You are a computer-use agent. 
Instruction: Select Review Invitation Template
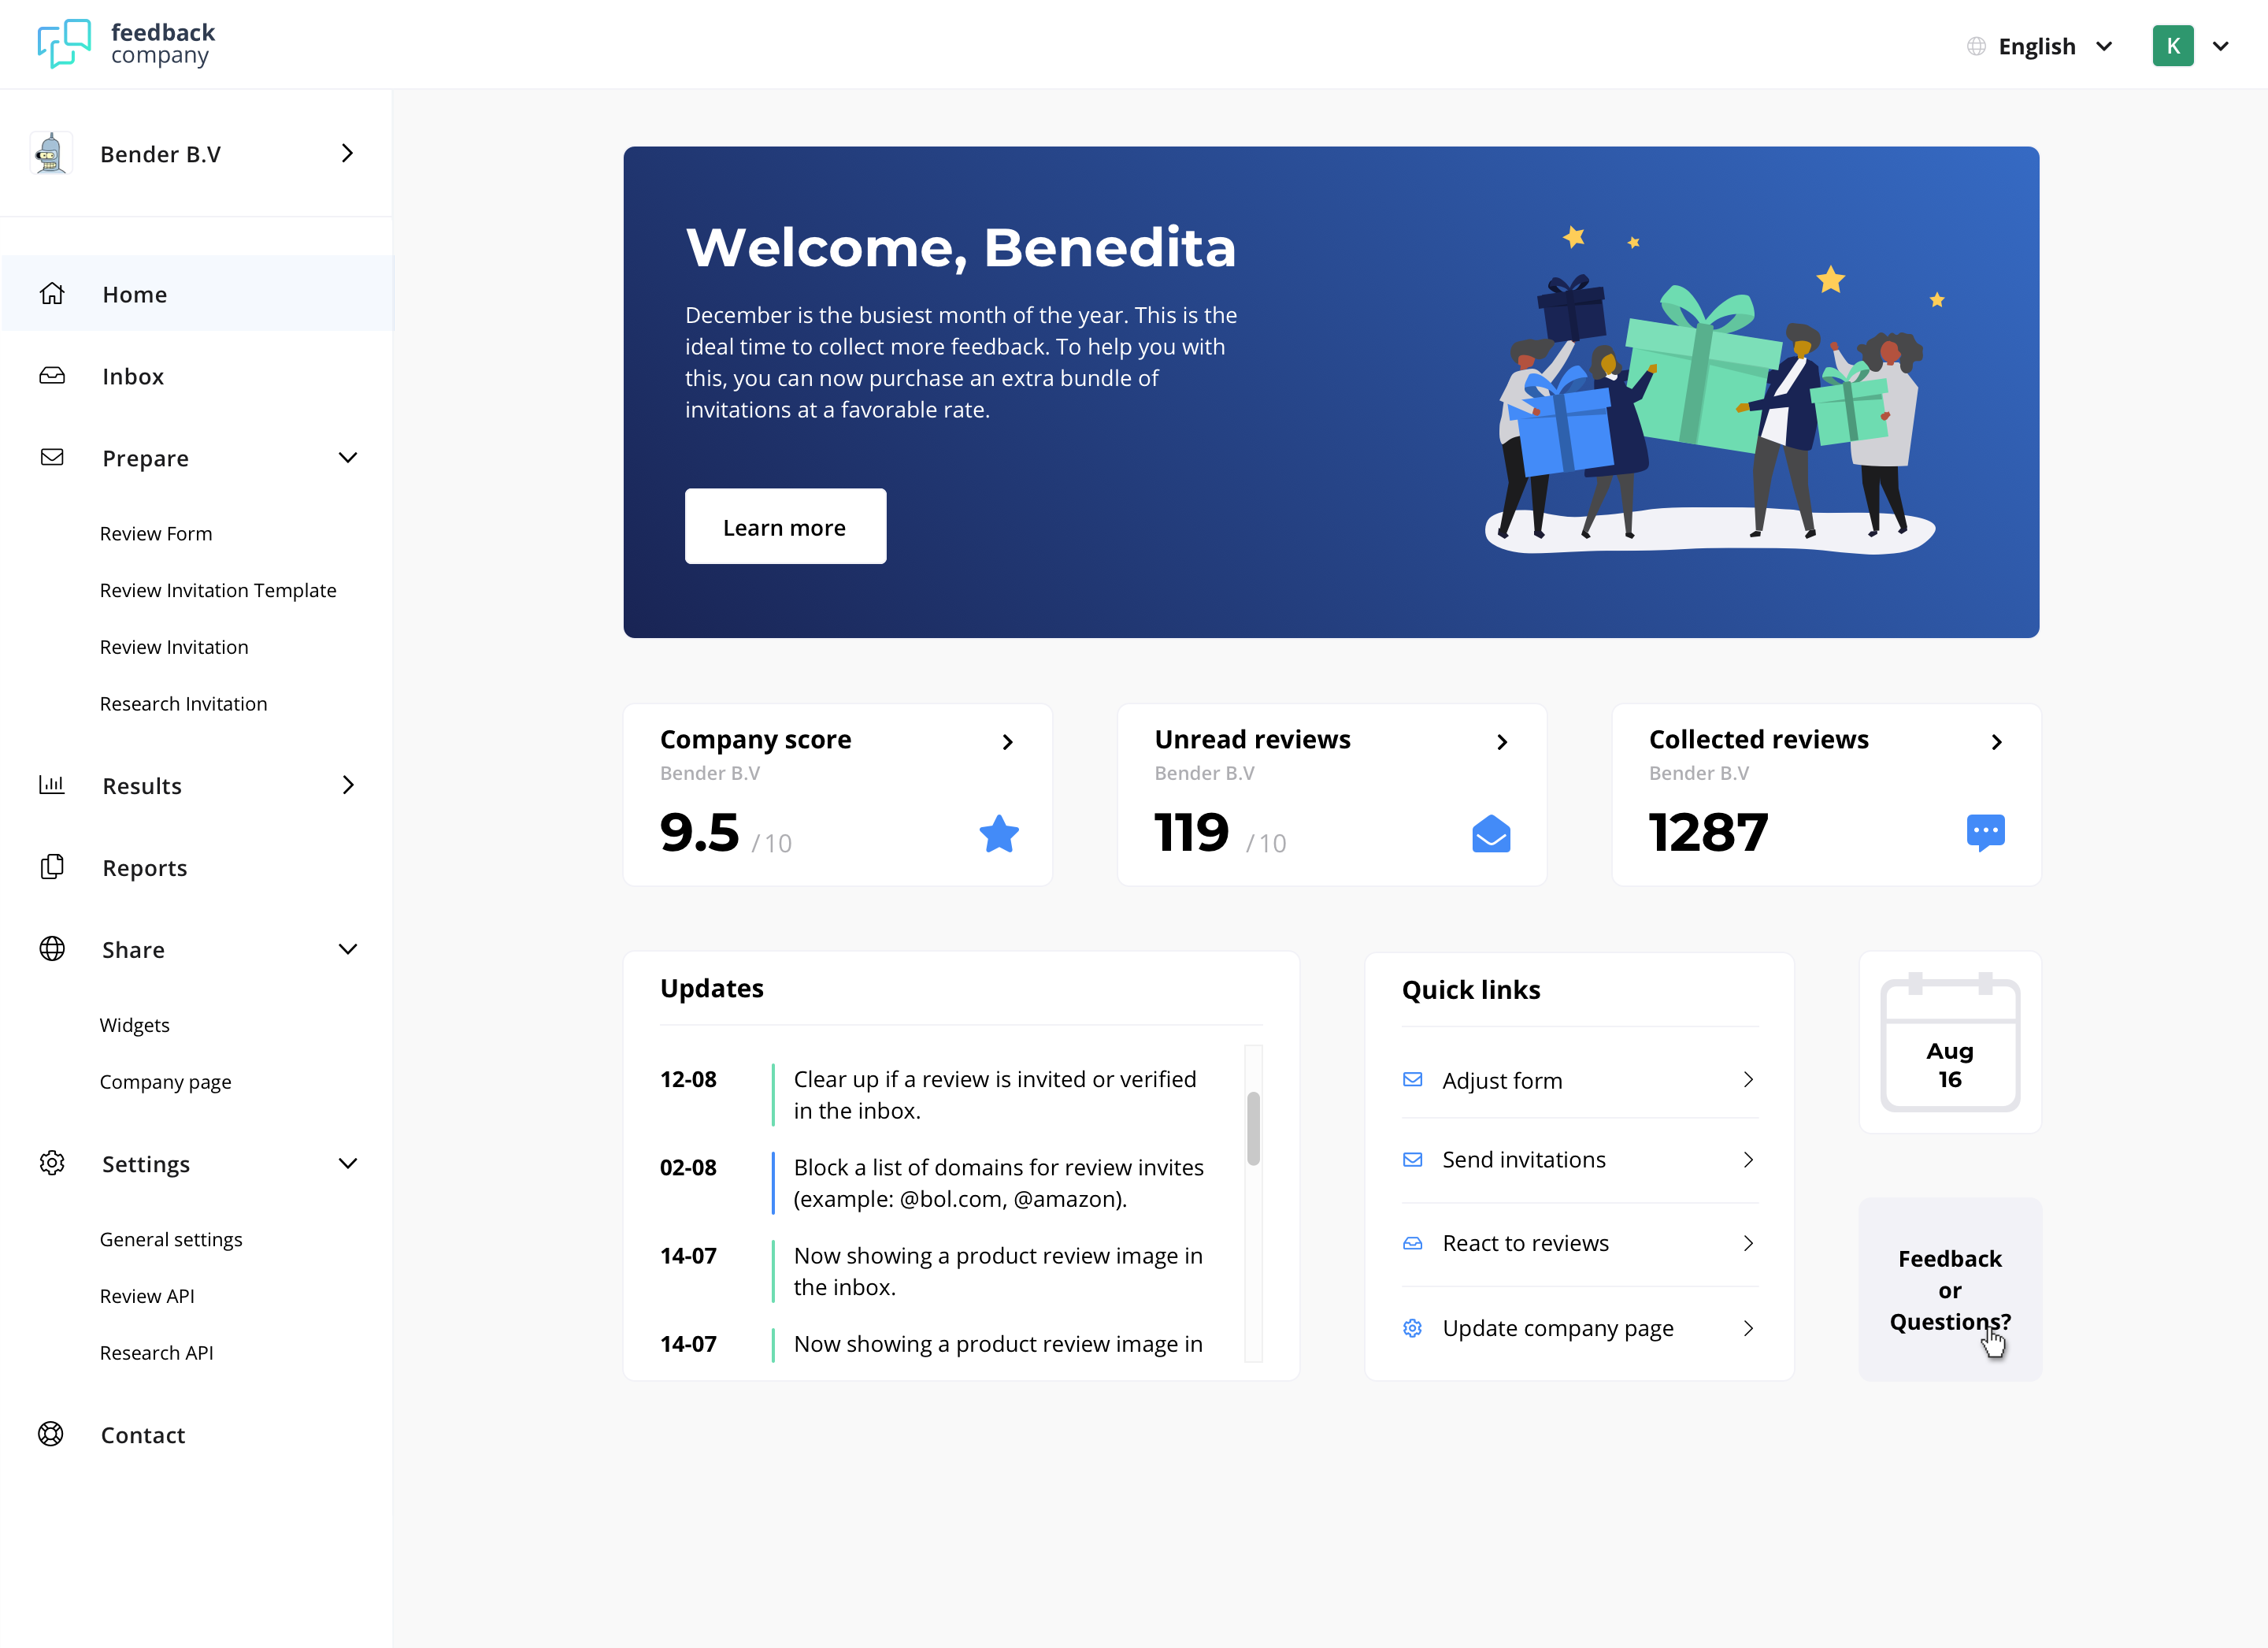point(218,590)
